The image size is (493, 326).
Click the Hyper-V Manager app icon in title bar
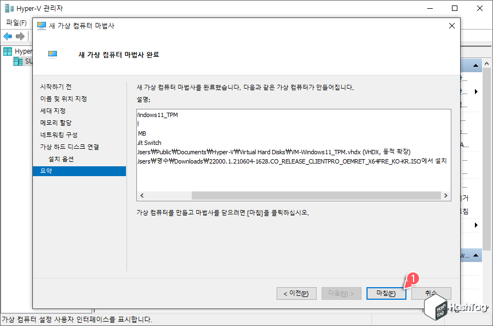point(9,8)
